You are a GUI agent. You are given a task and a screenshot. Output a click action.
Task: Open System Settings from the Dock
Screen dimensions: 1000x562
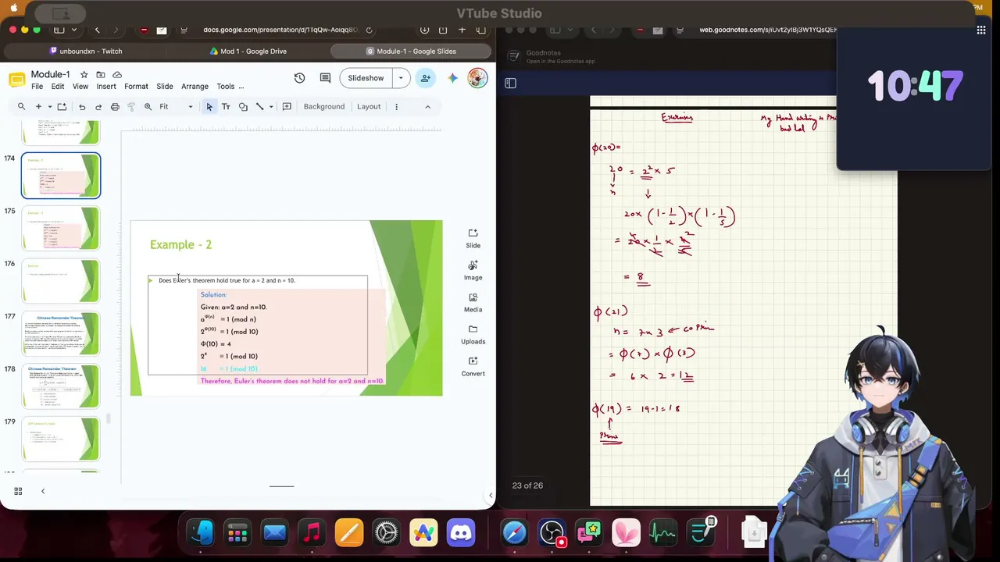tap(386, 533)
